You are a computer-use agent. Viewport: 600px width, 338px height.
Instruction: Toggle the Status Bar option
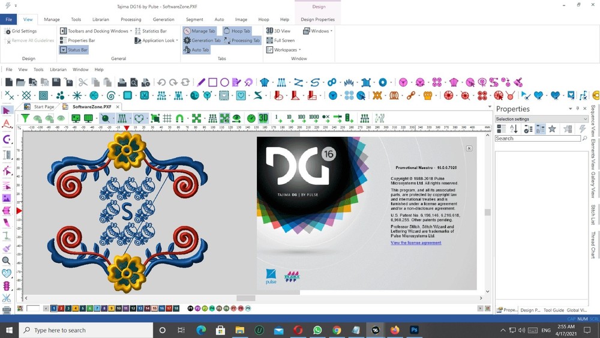click(x=74, y=50)
